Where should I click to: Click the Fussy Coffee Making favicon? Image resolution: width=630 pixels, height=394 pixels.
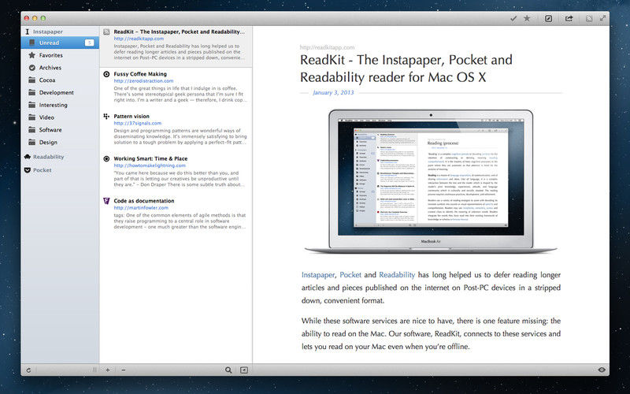(106, 74)
